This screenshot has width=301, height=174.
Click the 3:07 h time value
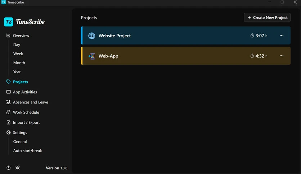click(x=261, y=36)
